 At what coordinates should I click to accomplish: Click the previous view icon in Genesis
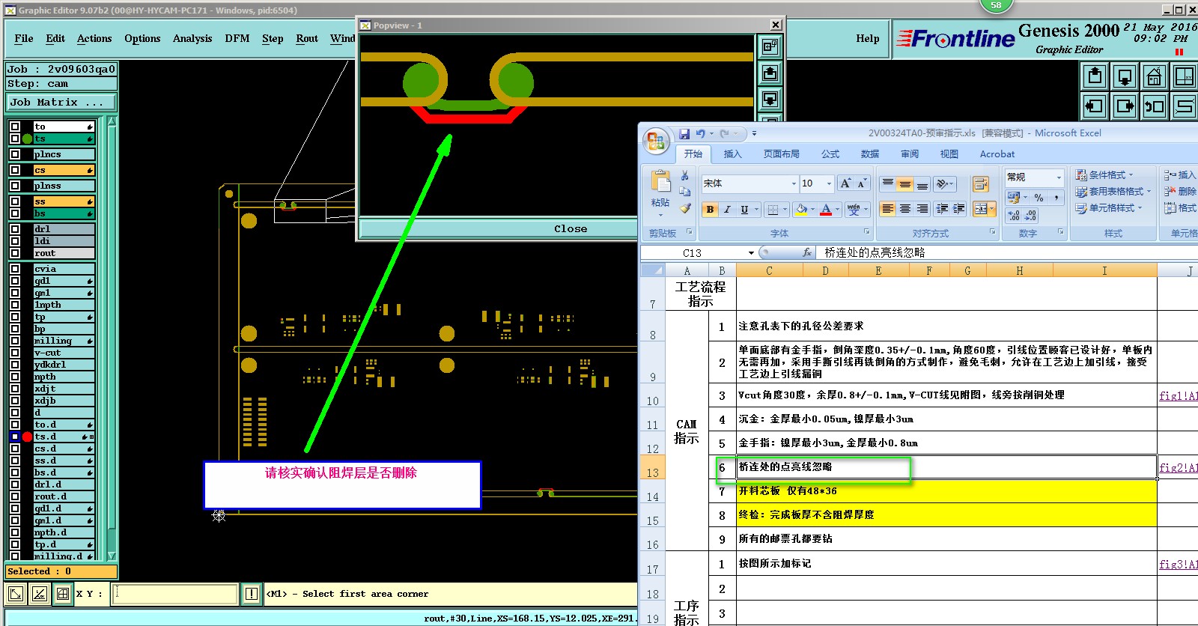[x=1154, y=106]
